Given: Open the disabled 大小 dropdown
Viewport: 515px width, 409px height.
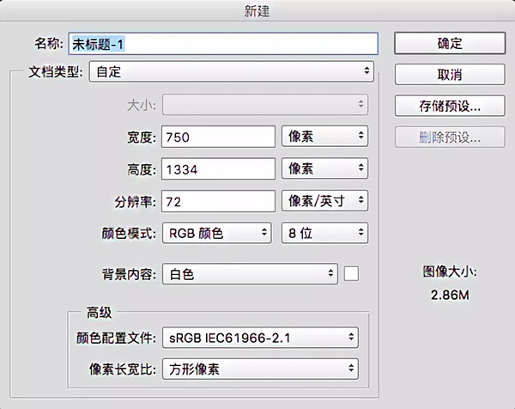Looking at the screenshot, I should (265, 105).
